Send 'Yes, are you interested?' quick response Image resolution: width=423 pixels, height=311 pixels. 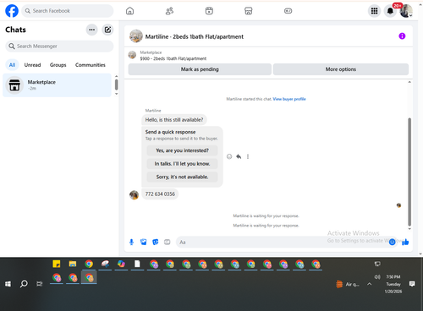point(182,150)
